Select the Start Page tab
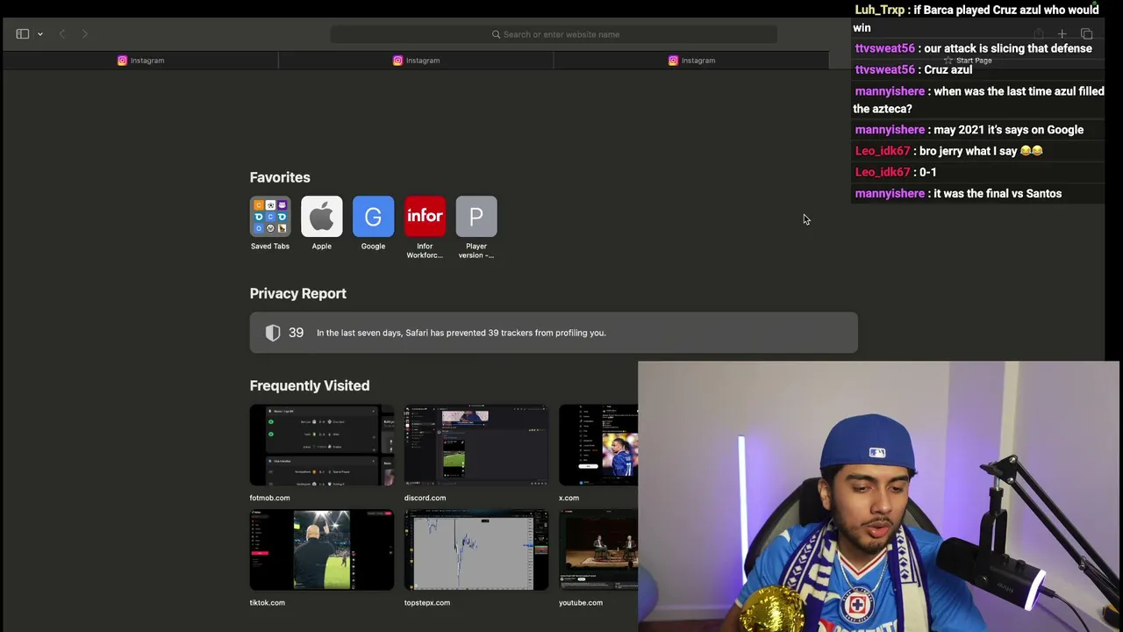Image resolution: width=1123 pixels, height=632 pixels. click(968, 61)
